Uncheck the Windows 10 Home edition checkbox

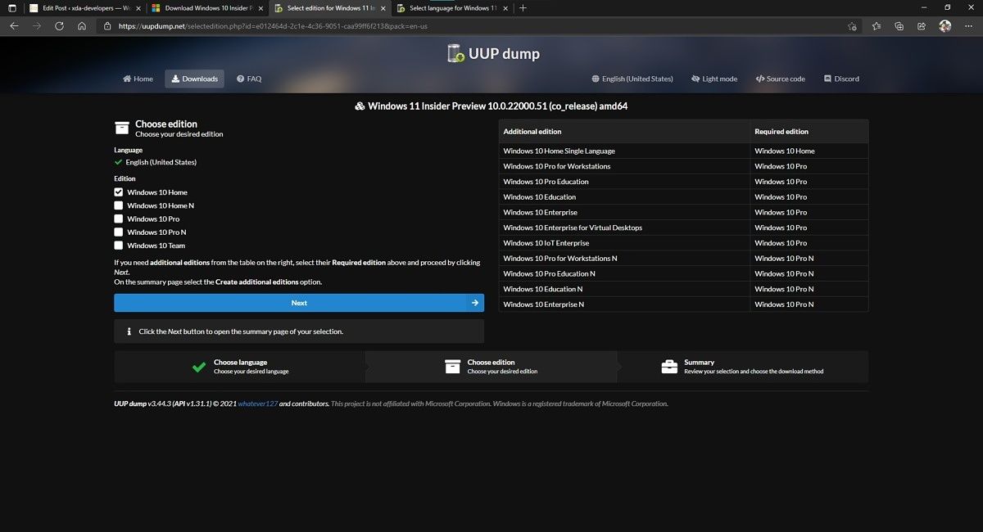(119, 192)
